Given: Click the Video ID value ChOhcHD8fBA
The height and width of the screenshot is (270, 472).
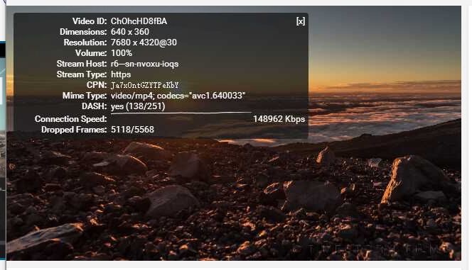Looking at the screenshot, I should coord(139,21).
